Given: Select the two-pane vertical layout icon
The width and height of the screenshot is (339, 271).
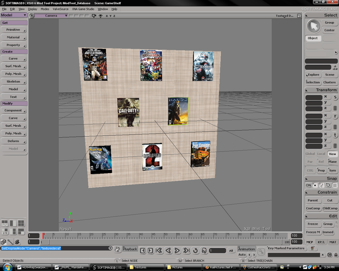Looking at the screenshot, I should (x=13, y=223).
